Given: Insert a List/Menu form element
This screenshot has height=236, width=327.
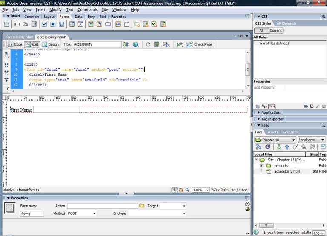Looking at the screenshot, I should click(x=72, y=24).
